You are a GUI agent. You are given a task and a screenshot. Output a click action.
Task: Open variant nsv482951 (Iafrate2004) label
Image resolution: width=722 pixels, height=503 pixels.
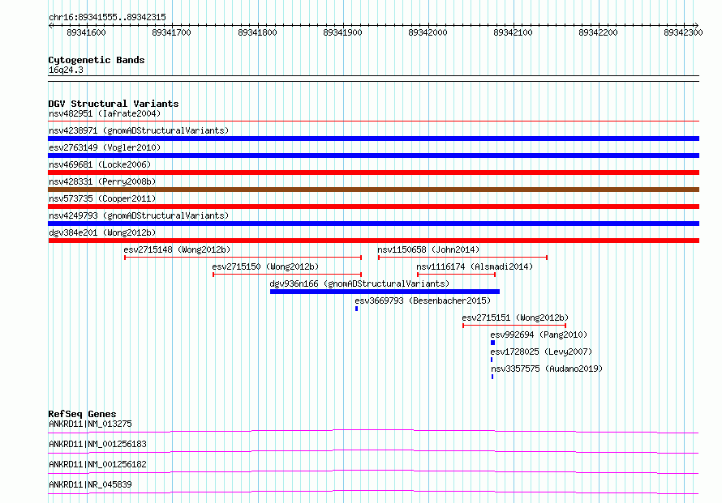105,113
